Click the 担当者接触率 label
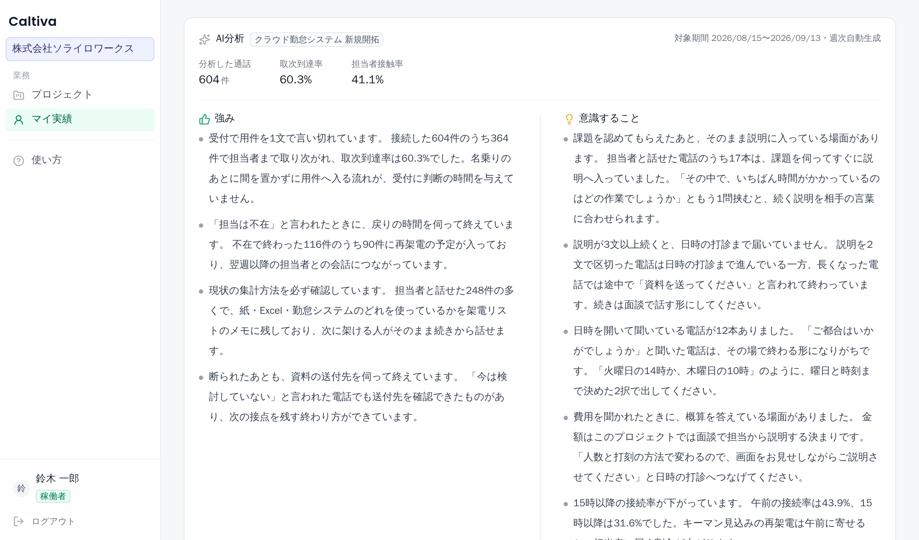Viewport: 919px width, 540px height. [377, 64]
